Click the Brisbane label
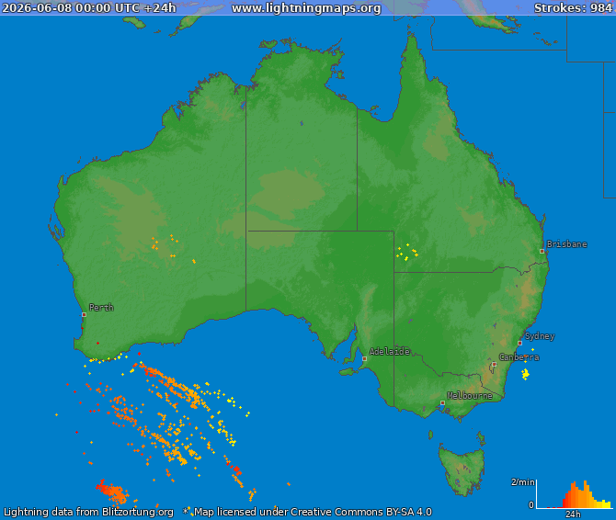The image size is (616, 520). point(567,244)
